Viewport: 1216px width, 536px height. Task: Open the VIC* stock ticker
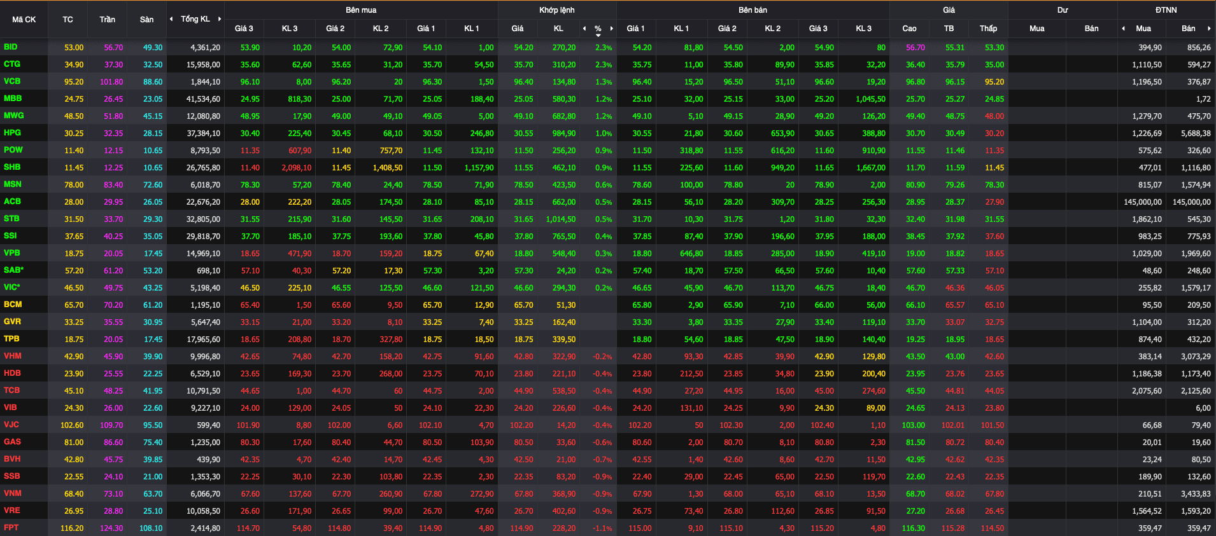pyautogui.click(x=12, y=287)
